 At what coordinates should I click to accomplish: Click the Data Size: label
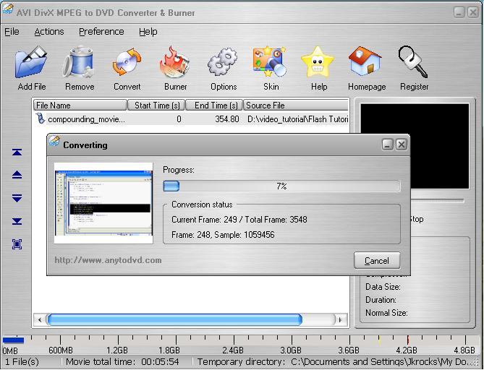pyautogui.click(x=383, y=287)
